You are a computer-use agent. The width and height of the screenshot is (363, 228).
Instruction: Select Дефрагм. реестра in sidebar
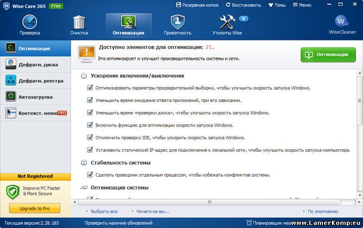click(x=35, y=81)
